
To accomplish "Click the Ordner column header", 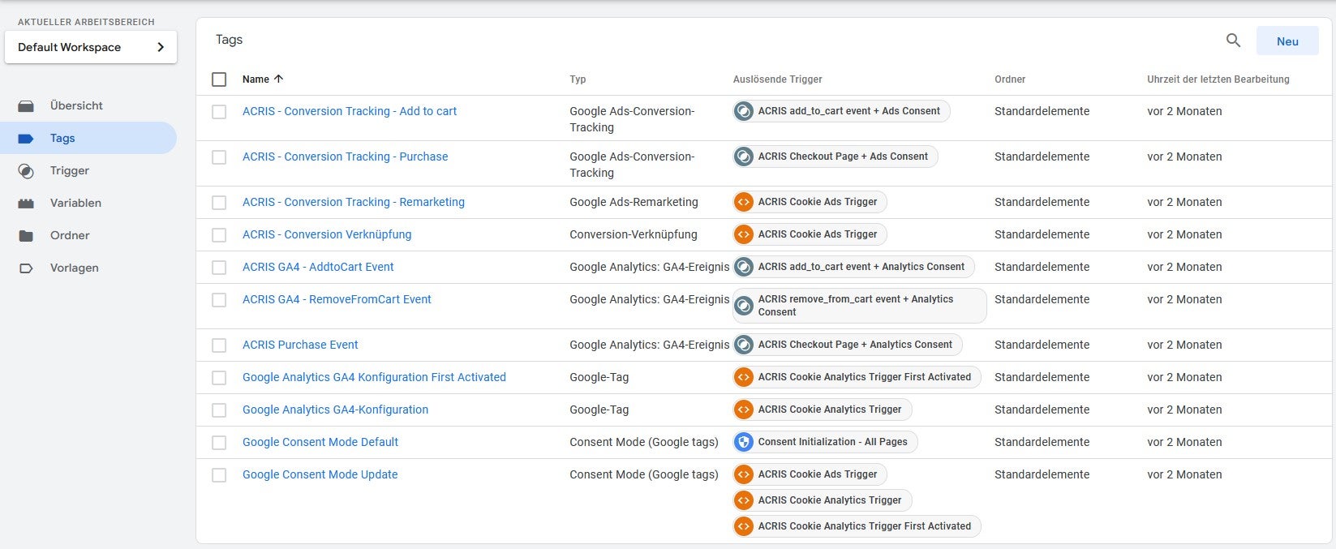I will coord(1010,79).
